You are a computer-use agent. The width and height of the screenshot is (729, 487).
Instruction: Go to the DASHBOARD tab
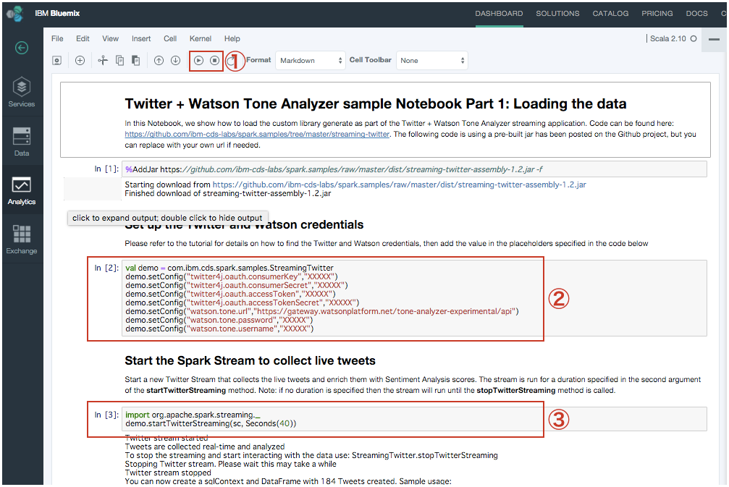(499, 14)
